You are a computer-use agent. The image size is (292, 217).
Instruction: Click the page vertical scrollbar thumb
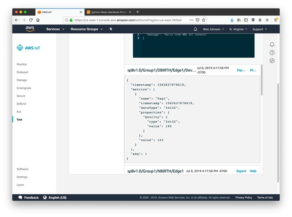point(278,133)
